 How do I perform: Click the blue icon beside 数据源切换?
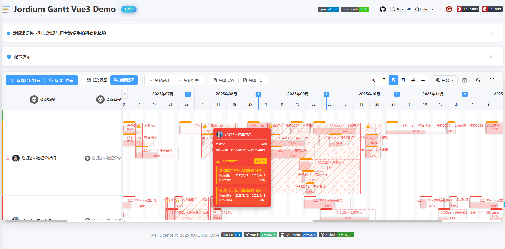[x=8, y=34]
